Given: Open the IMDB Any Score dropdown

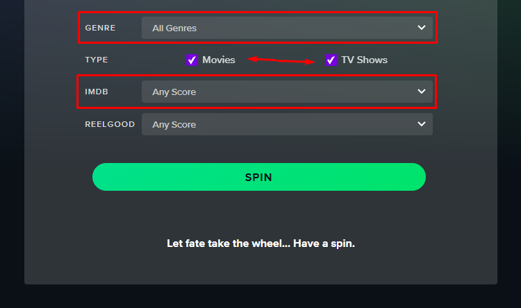Looking at the screenshot, I should point(287,92).
